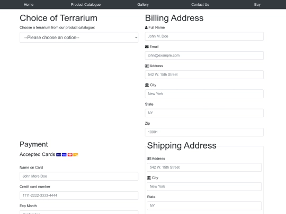Click the address card icon under Billing

pos(147,66)
